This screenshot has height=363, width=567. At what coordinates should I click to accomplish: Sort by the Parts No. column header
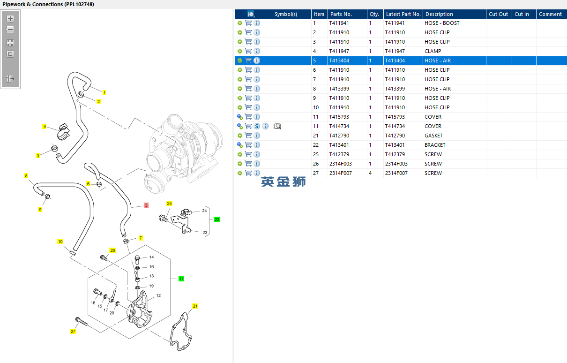click(x=340, y=14)
